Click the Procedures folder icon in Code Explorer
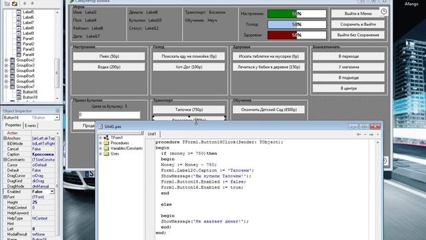This screenshot has height=240, width=426. tap(106, 143)
